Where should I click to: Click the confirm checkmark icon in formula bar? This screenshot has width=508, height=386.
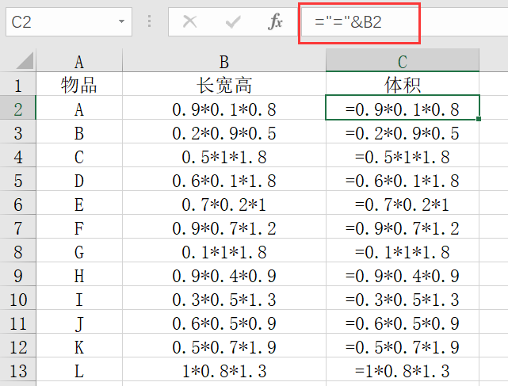233,22
